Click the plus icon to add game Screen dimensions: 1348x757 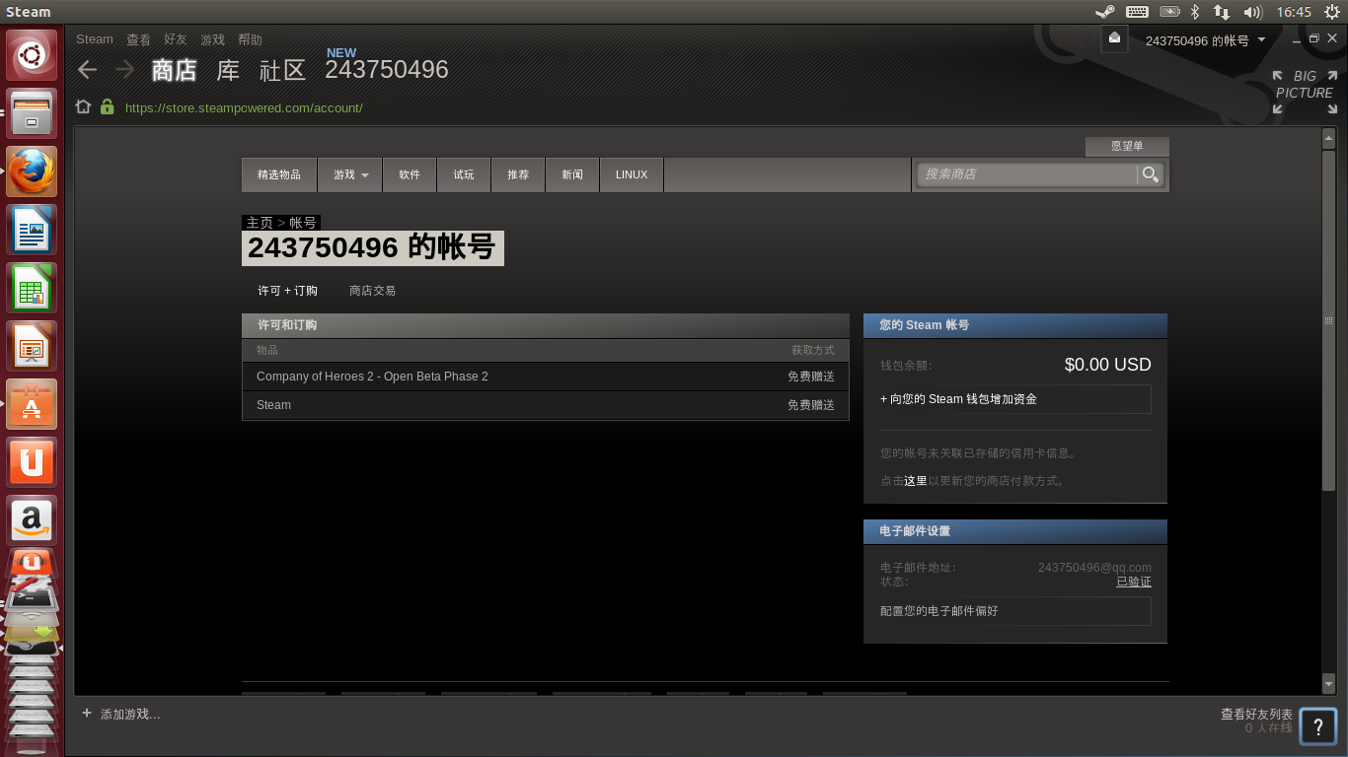pos(87,713)
